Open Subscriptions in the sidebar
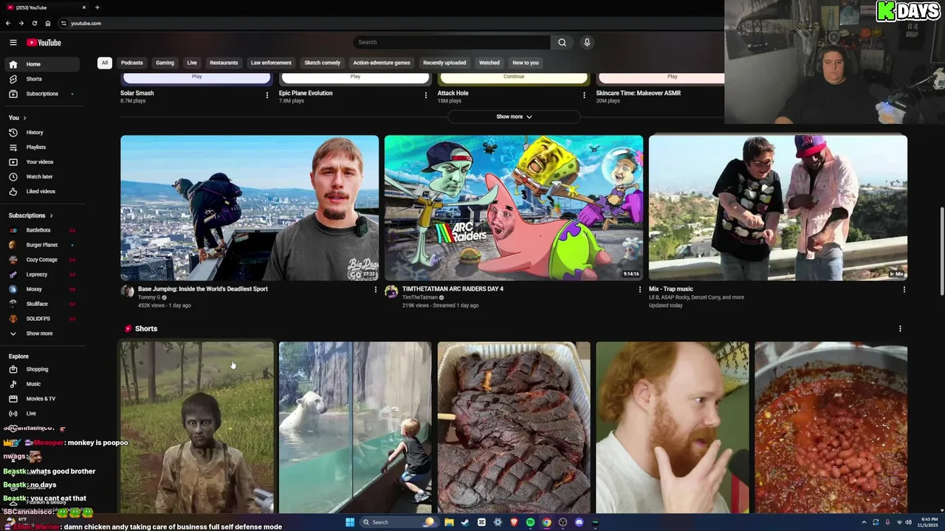This screenshot has height=531, width=945. 41,94
